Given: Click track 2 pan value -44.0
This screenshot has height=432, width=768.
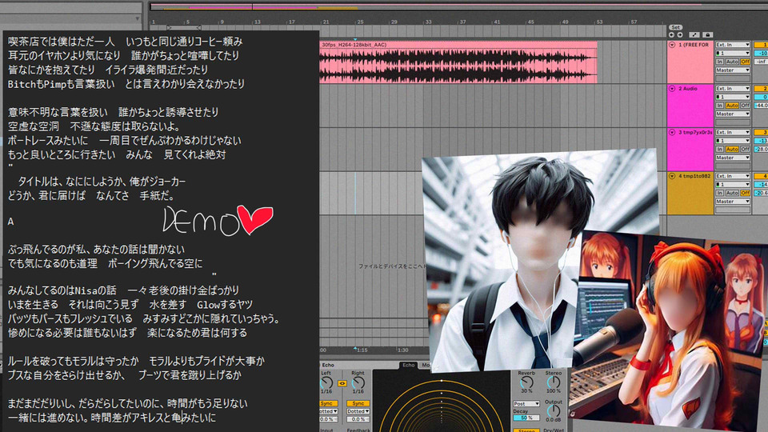Looking at the screenshot, I should coord(761,106).
